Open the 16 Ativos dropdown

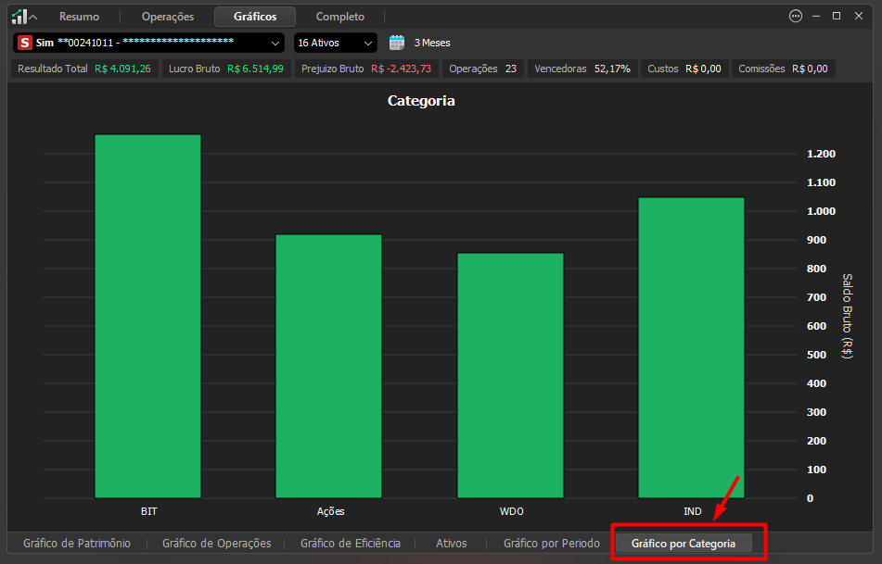335,43
